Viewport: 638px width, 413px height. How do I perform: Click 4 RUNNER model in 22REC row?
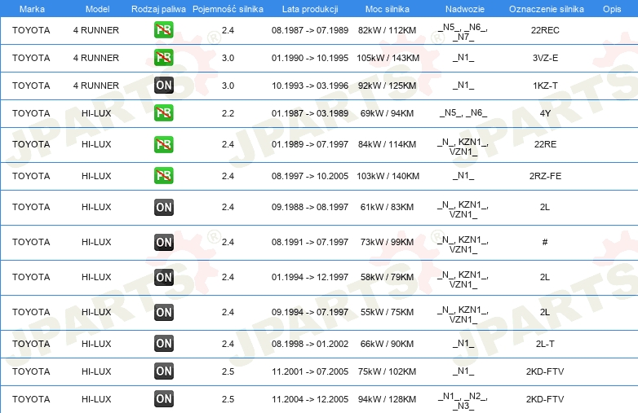coord(96,30)
